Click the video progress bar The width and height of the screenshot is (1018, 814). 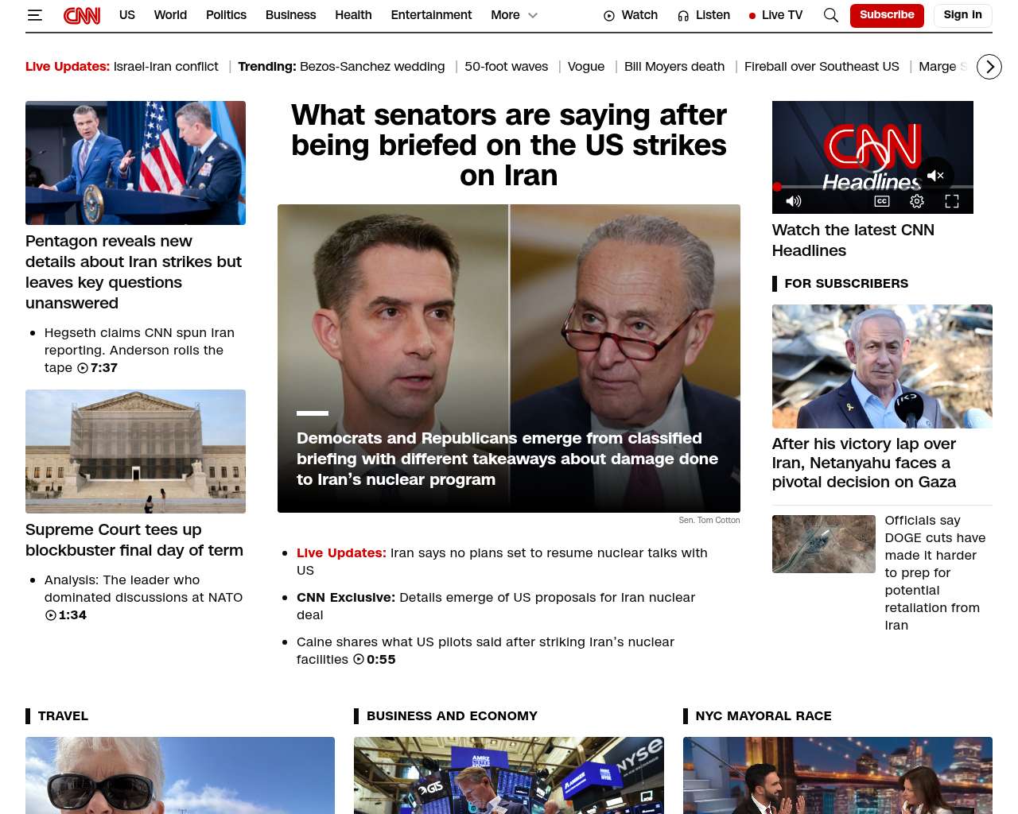coord(872,187)
